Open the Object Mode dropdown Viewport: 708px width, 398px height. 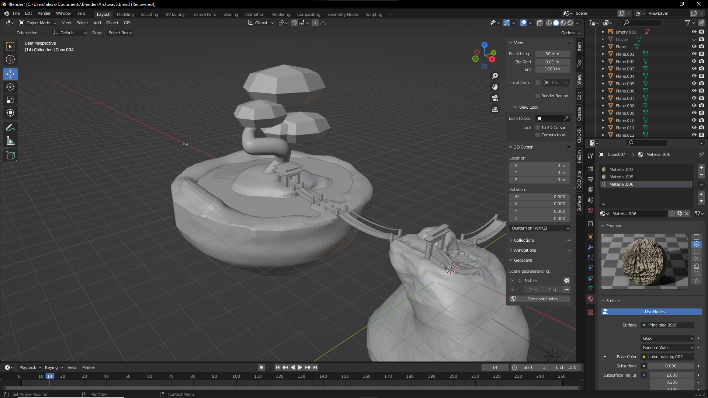coord(38,23)
